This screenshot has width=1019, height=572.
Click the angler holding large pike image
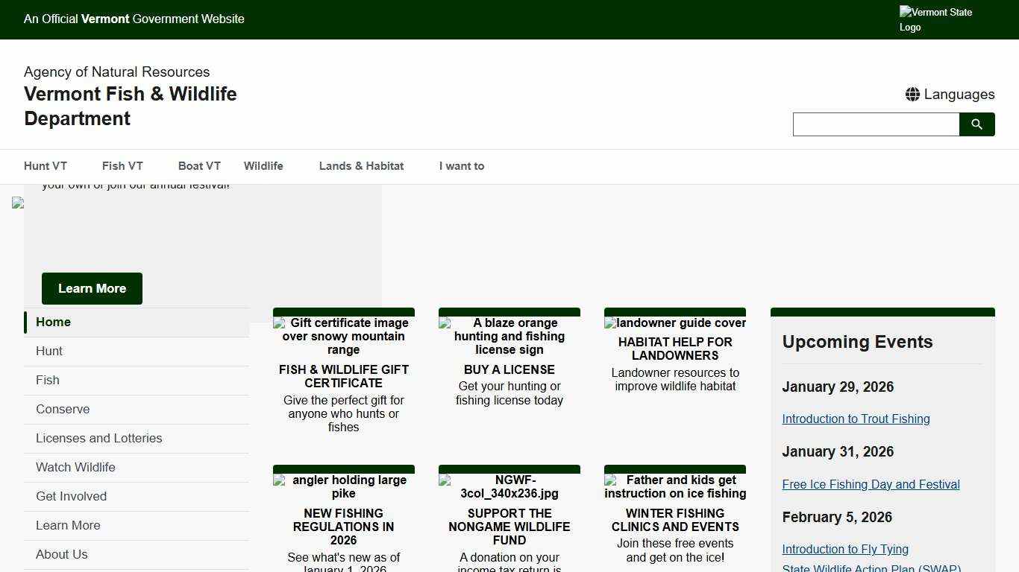344,486
